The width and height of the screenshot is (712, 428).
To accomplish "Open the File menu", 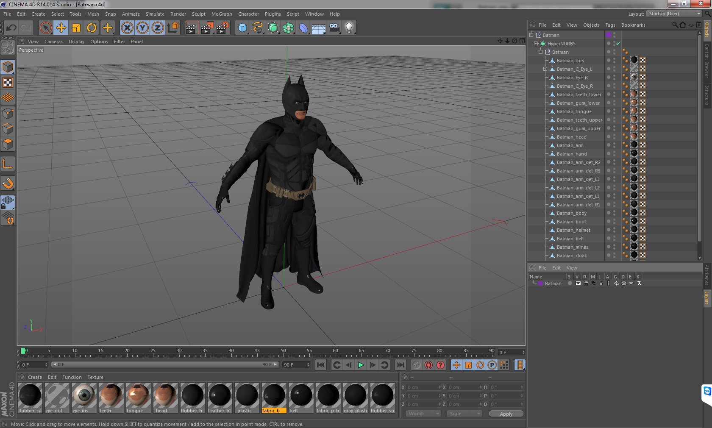I will (x=7, y=14).
